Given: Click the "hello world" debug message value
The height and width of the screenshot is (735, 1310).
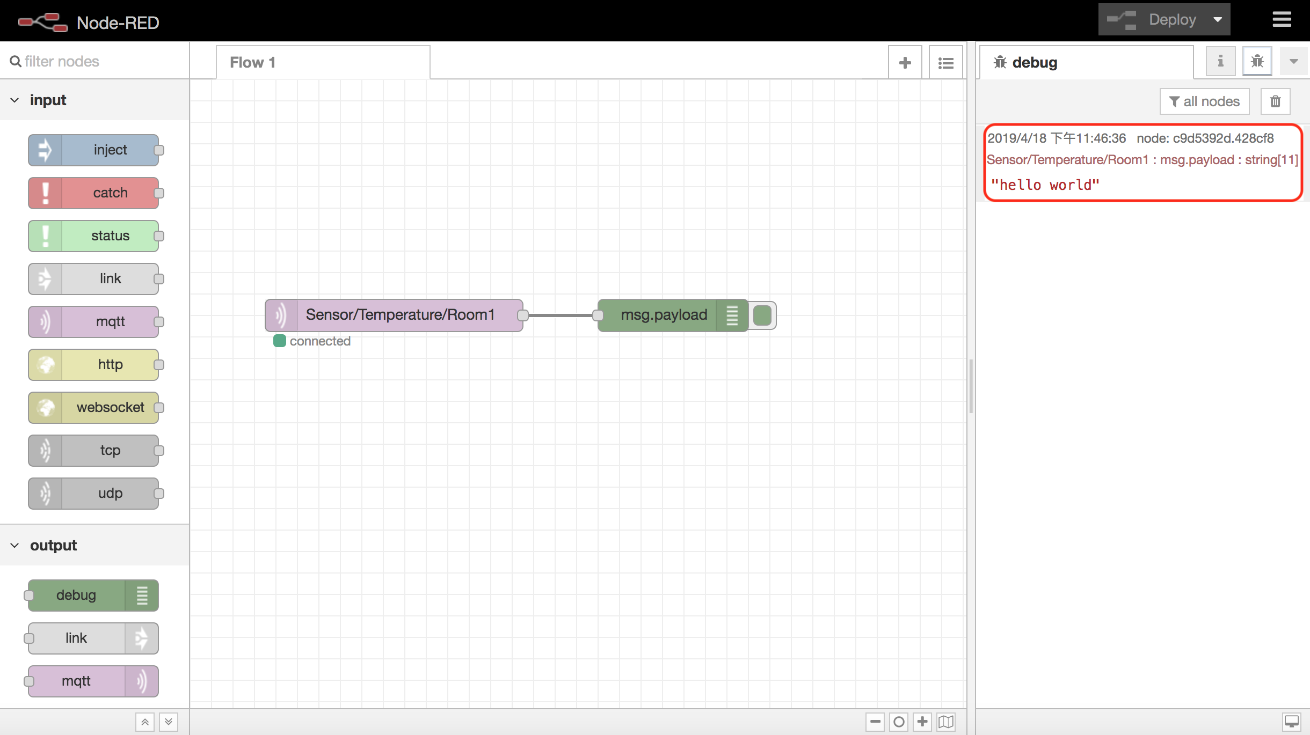Looking at the screenshot, I should click(1045, 185).
